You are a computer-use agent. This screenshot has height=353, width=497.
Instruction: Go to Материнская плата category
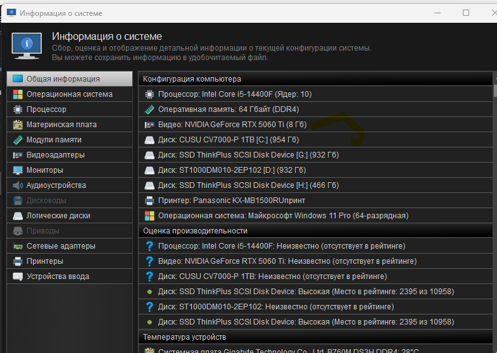point(70,125)
